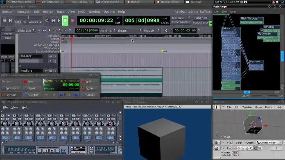Click Ardour's record-enable transport button
The image size is (285, 160).
tap(72, 20)
